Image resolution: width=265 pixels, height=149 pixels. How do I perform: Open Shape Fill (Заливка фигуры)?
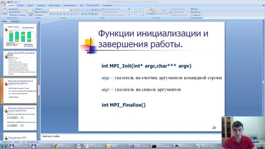[178, 9]
